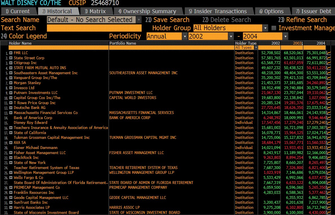Open the Periodicity Annual dropdown
The width and height of the screenshot is (335, 215).
click(x=185, y=36)
